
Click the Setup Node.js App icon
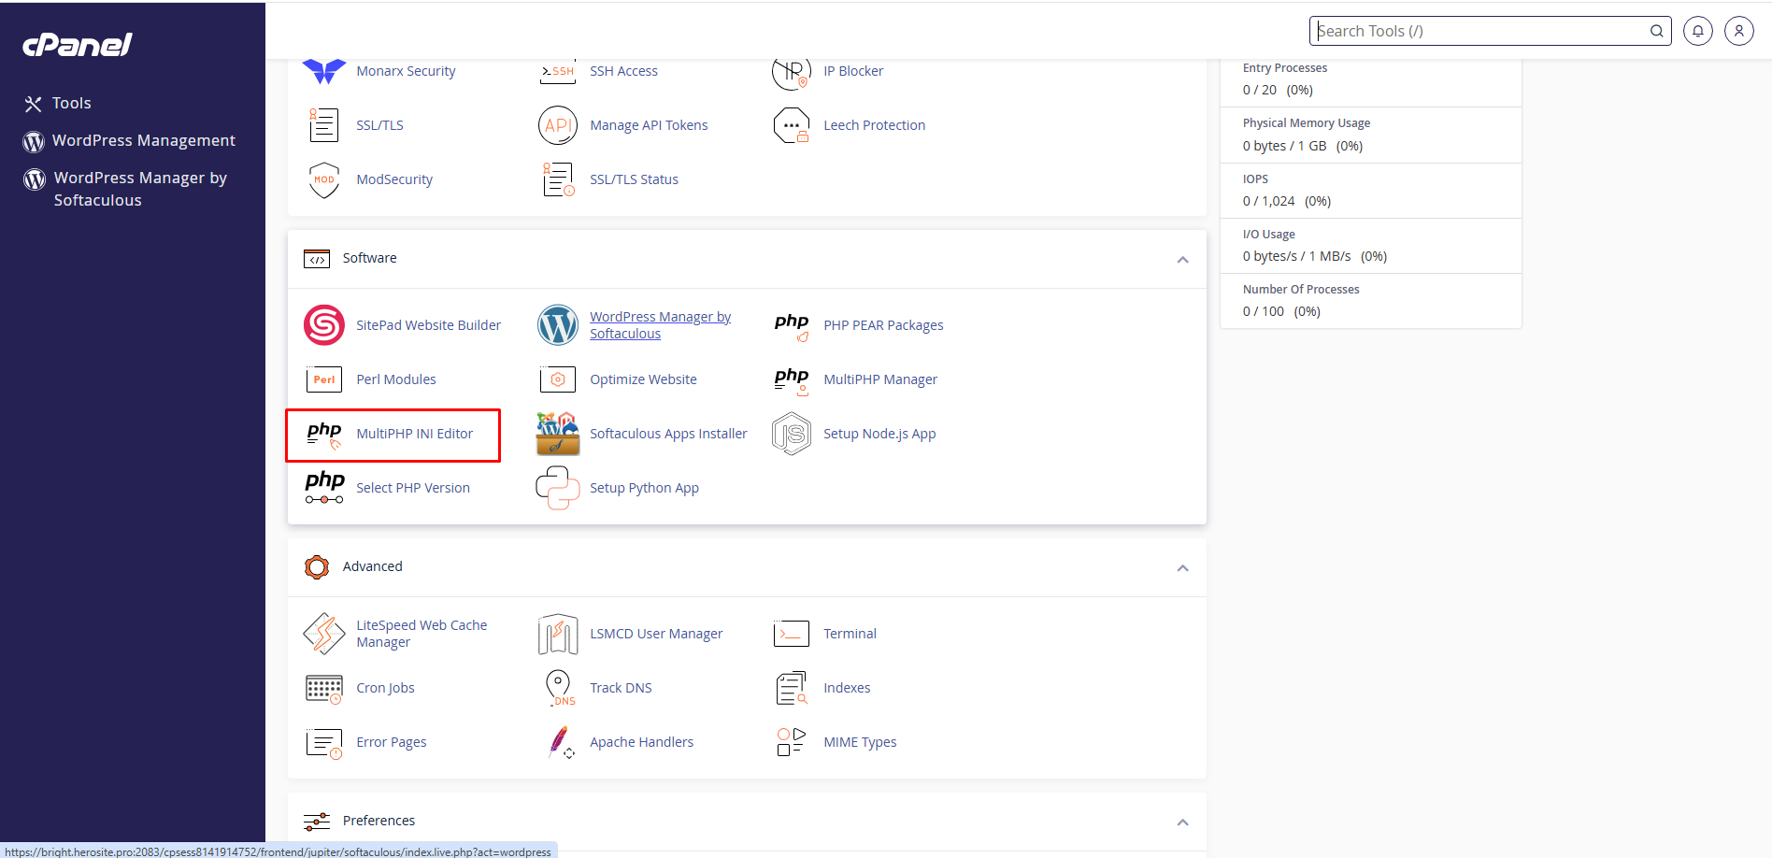pos(791,434)
